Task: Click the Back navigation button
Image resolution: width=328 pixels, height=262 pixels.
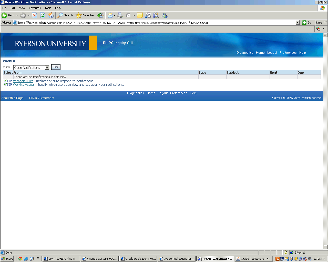Action: (8, 15)
